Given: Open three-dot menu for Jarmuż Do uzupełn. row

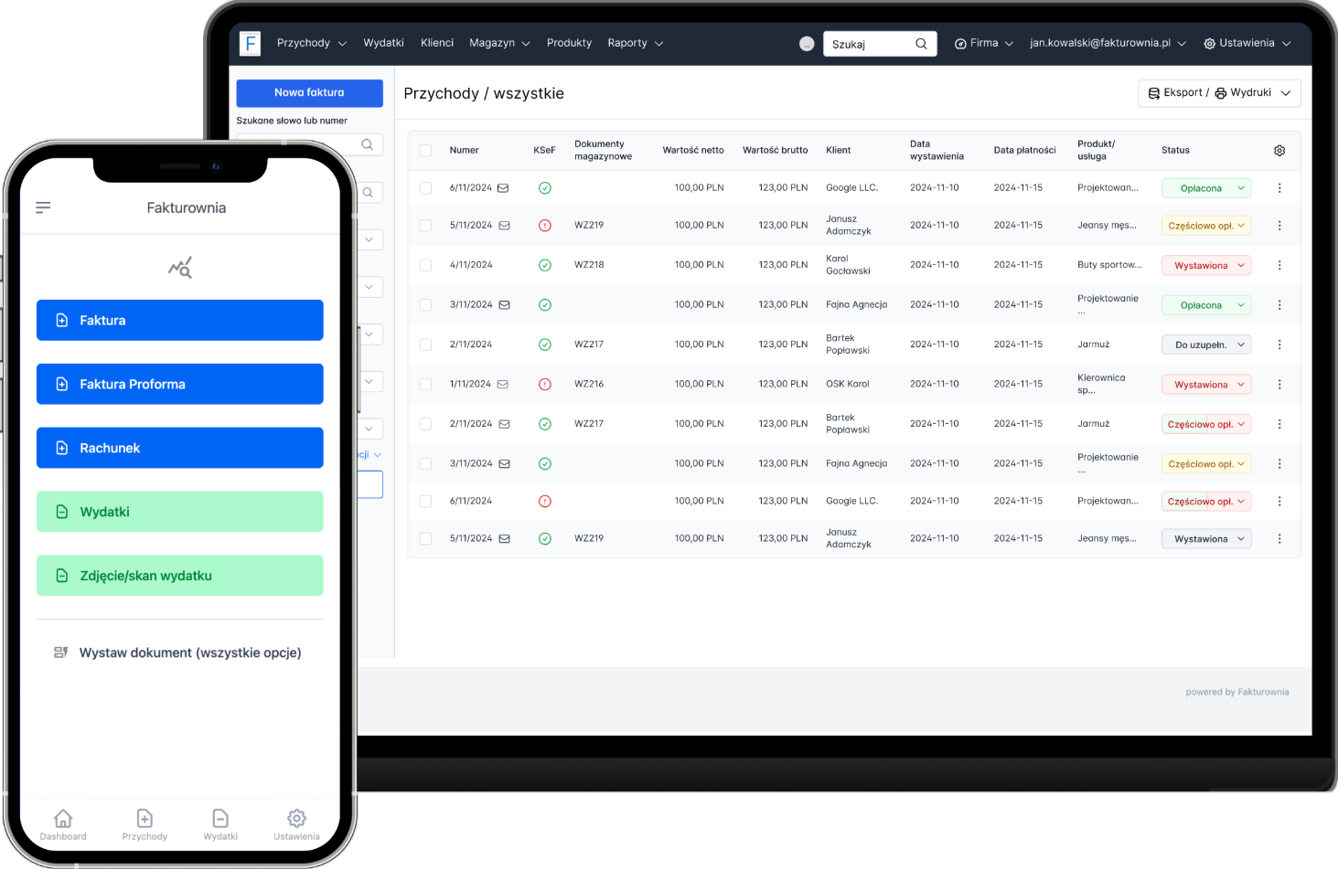Looking at the screenshot, I should 1279,344.
